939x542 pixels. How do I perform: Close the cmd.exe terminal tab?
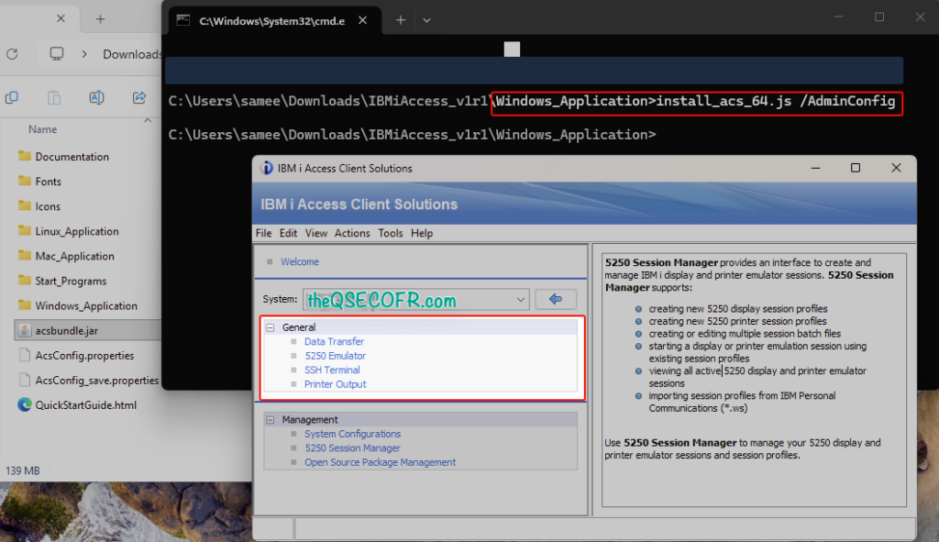(x=362, y=20)
